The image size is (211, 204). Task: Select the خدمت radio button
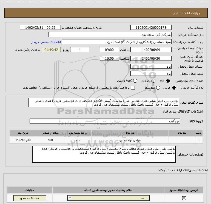(x=153, y=81)
